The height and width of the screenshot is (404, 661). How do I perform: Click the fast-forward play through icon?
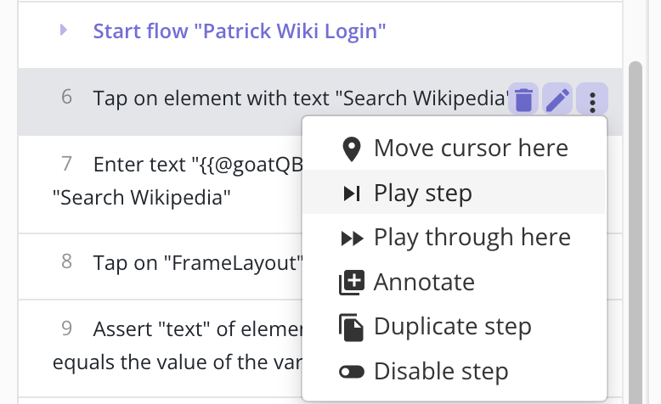click(351, 238)
